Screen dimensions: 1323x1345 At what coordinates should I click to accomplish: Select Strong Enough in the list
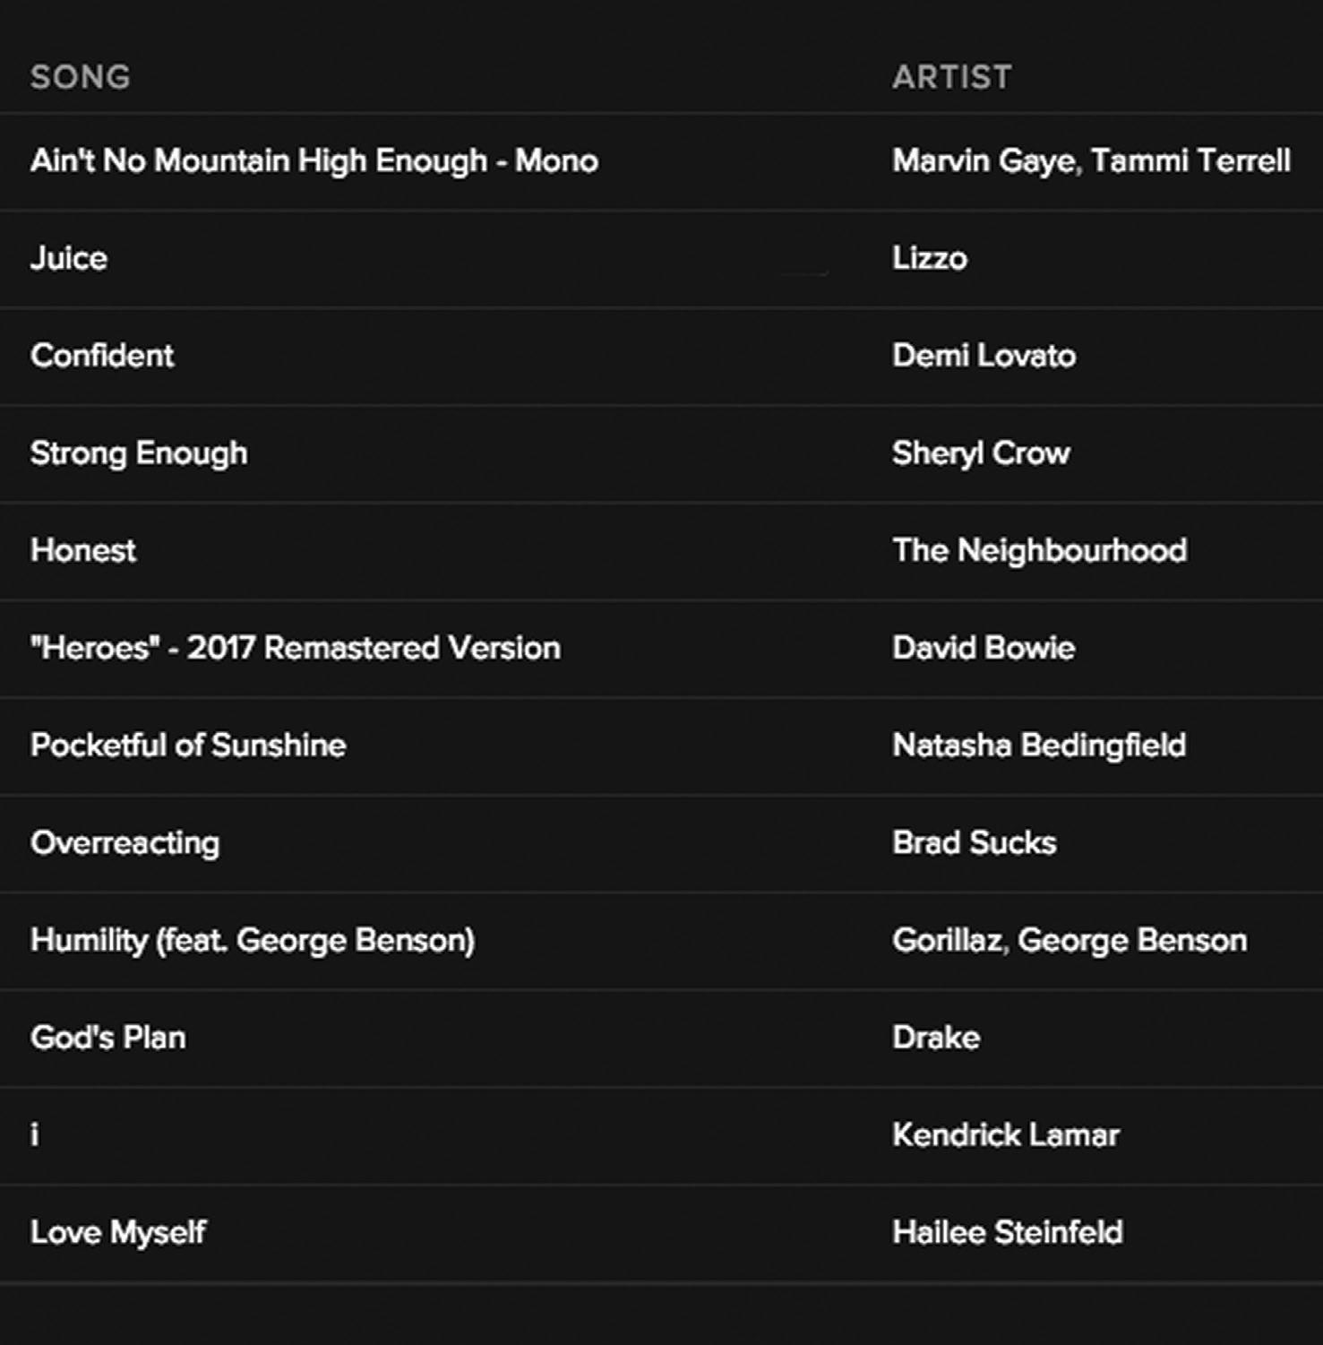139,453
